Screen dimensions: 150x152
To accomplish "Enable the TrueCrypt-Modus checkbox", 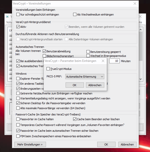I will pos(48,69).
